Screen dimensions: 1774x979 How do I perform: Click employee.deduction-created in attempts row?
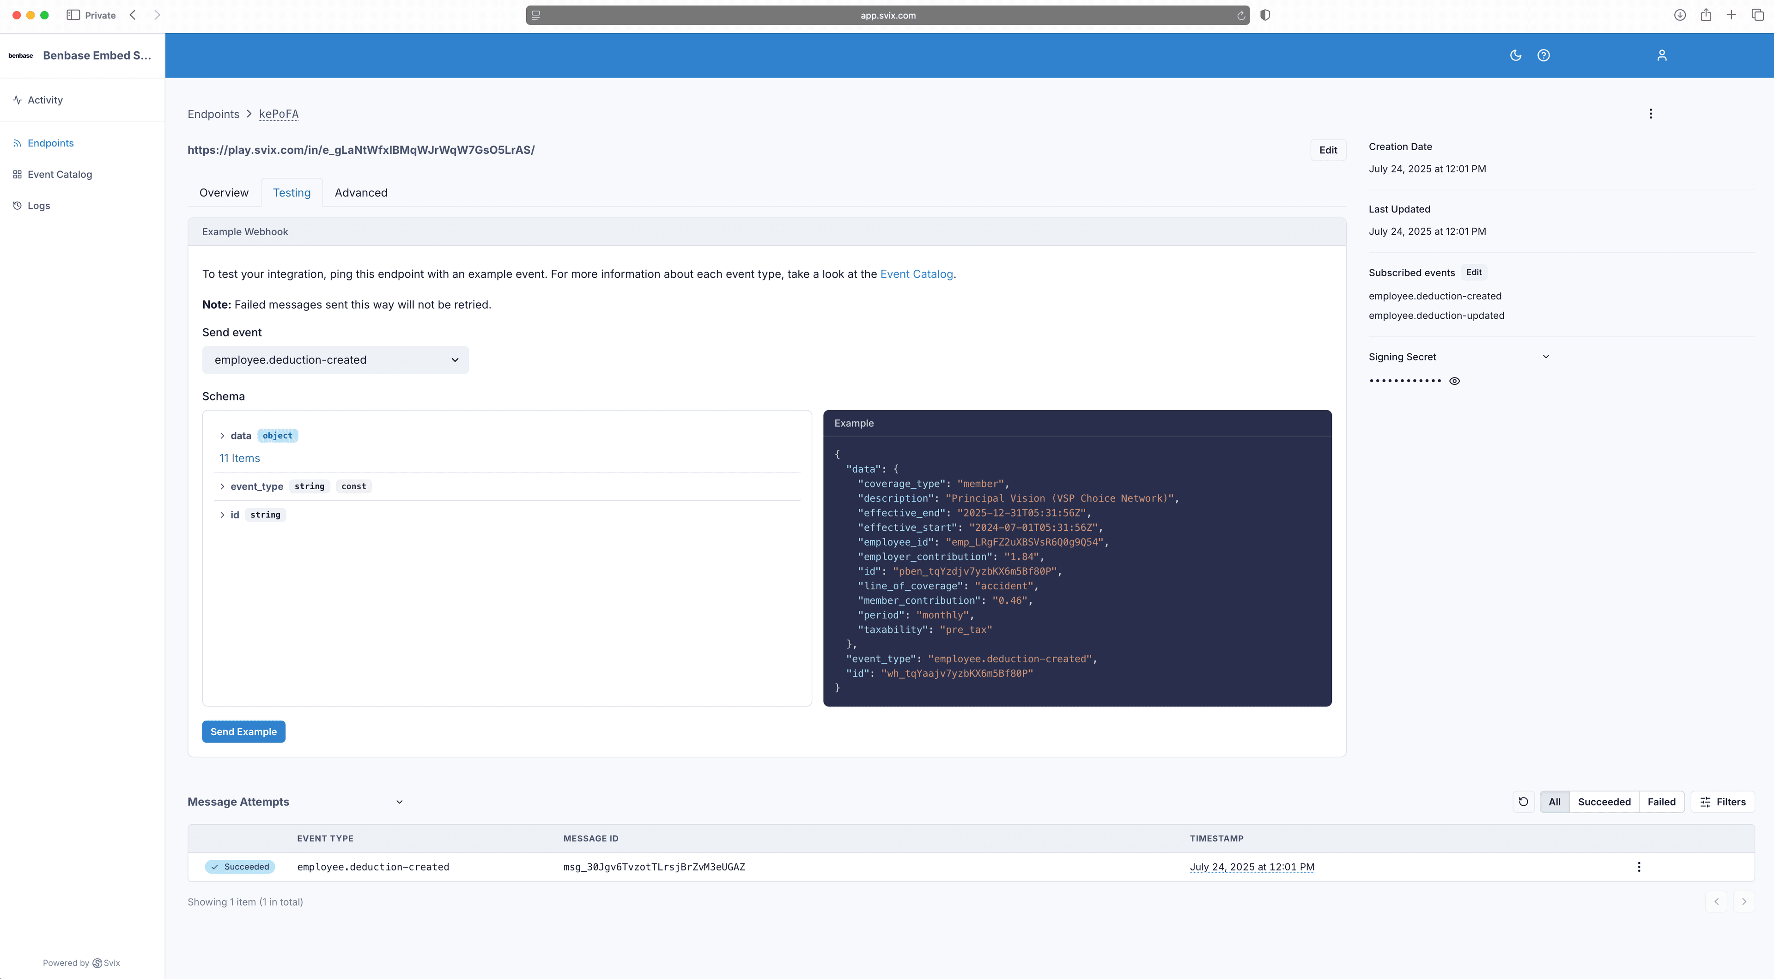[373, 867]
